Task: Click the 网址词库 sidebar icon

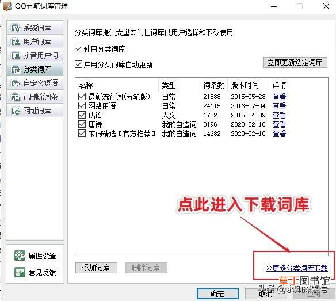Action: point(16,111)
